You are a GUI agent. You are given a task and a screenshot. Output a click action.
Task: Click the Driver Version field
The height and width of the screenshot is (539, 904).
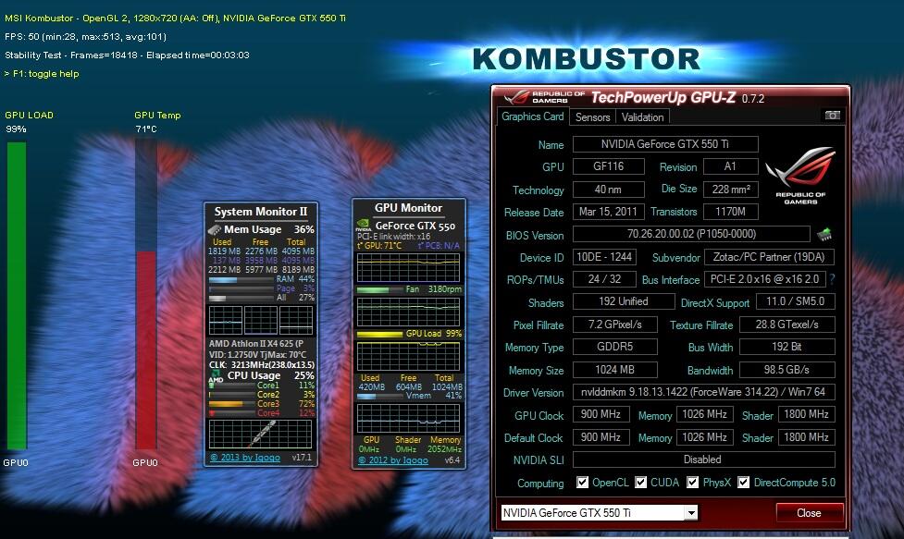[703, 392]
